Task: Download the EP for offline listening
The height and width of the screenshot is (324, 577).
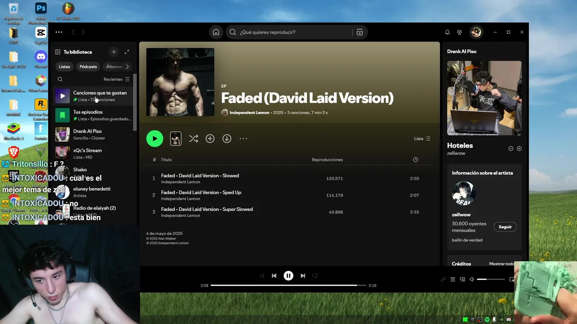Action: [227, 139]
